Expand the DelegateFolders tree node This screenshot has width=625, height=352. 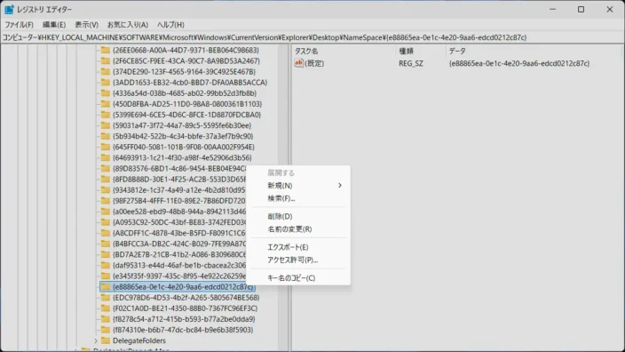point(96,340)
